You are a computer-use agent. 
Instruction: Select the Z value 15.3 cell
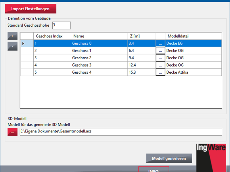click(141, 72)
